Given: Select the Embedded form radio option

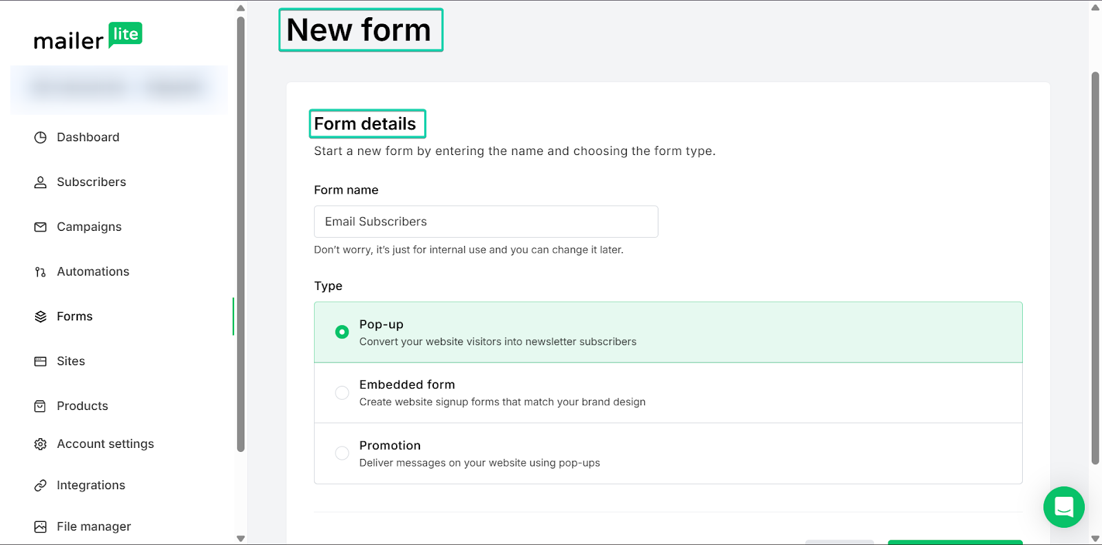Looking at the screenshot, I should [342, 393].
